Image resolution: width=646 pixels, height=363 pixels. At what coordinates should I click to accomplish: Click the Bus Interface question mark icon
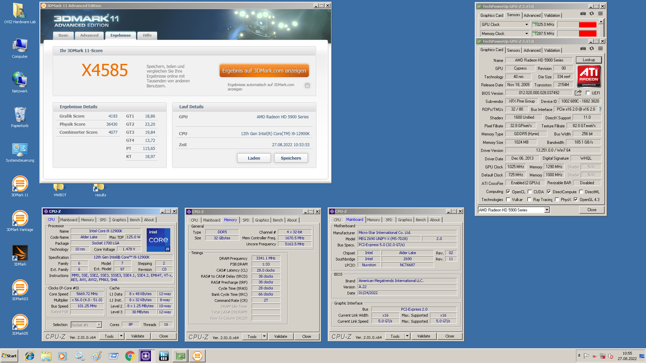[600, 109]
